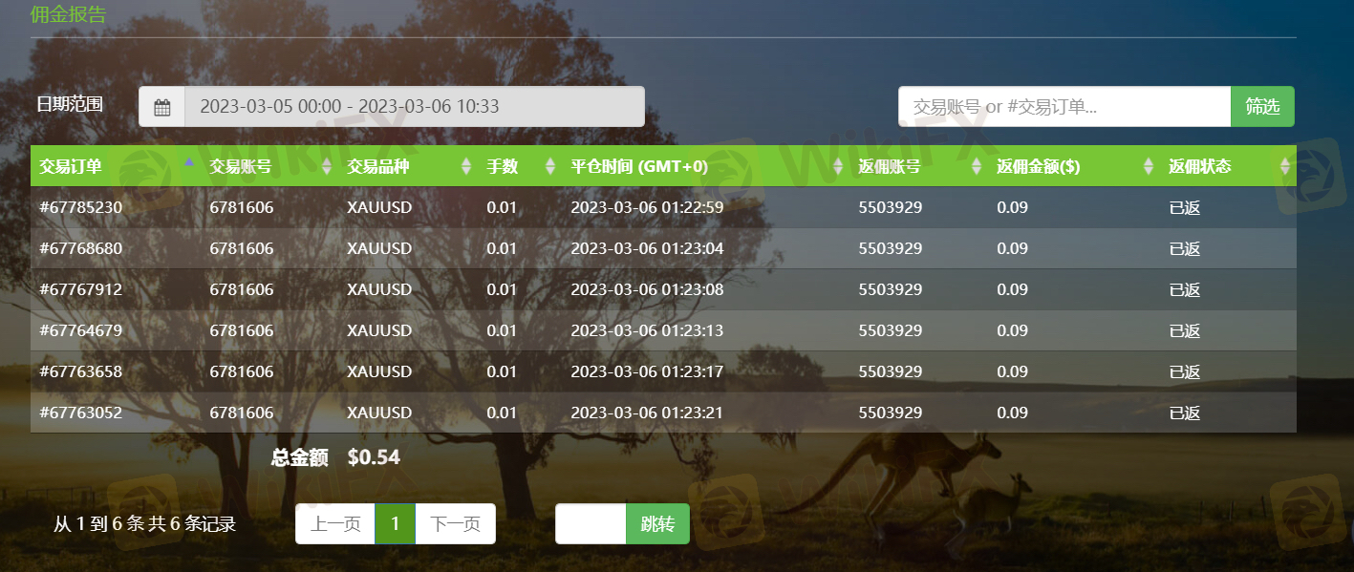The image size is (1354, 572).
Task: Sort by 返佣金额($) column arrow icon
Action: [1149, 166]
